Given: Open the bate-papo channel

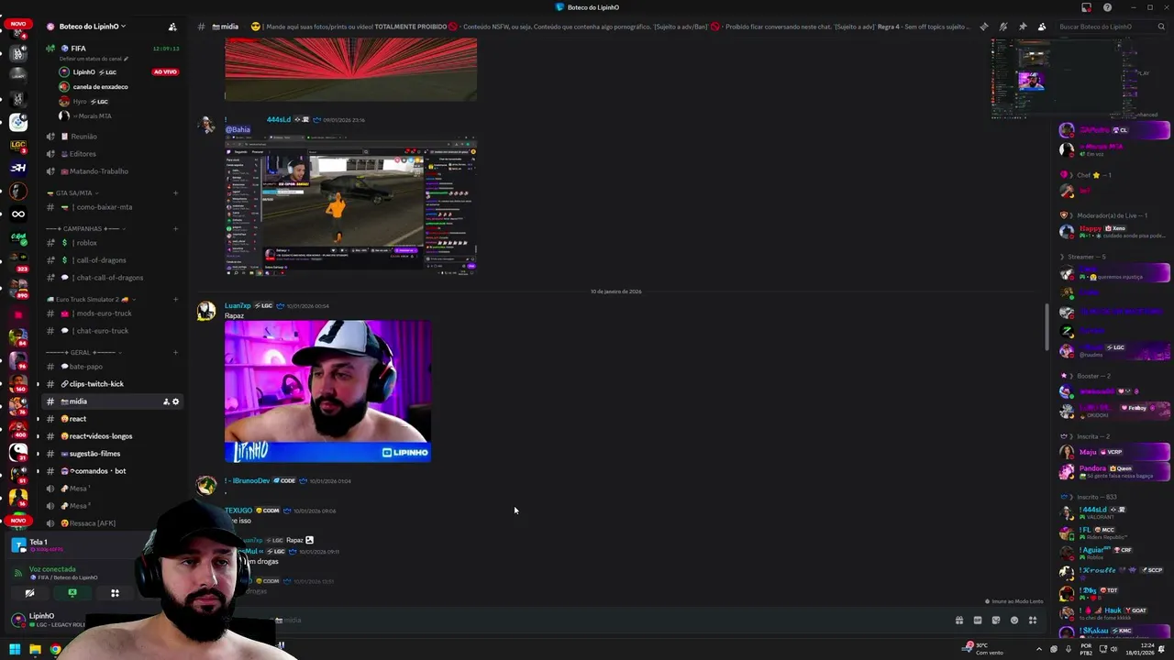Looking at the screenshot, I should 110,367.
